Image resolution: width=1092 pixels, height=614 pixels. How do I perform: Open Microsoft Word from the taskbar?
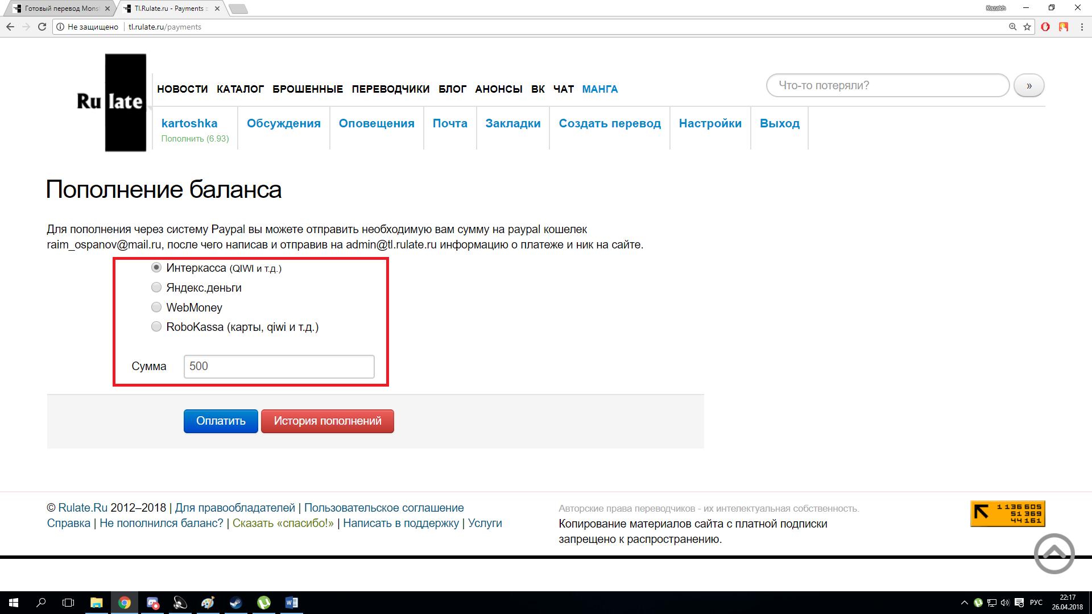click(x=291, y=603)
